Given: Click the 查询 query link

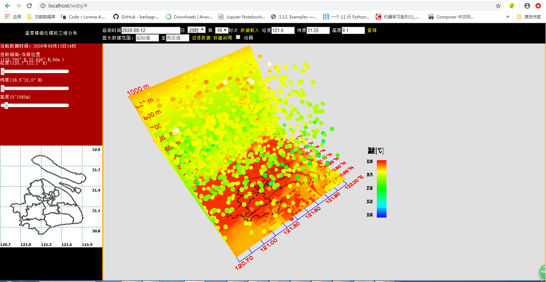Looking at the screenshot, I should click(372, 31).
